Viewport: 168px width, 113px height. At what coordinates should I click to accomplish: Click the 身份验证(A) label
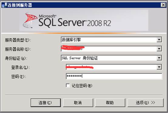[x=16, y=58]
